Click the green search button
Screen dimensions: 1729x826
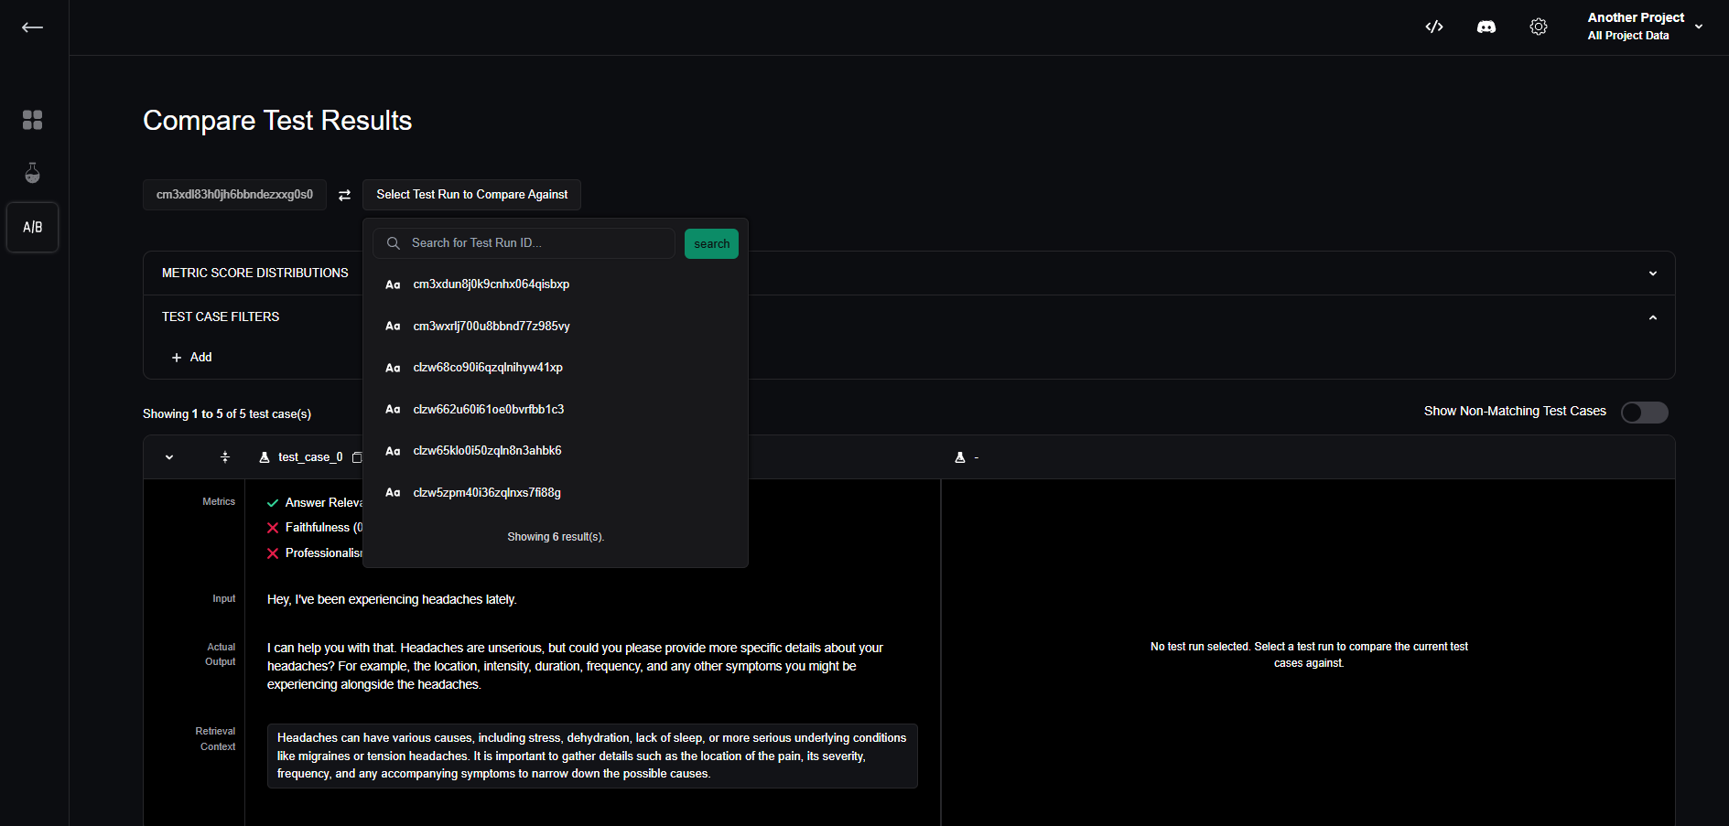click(x=711, y=243)
